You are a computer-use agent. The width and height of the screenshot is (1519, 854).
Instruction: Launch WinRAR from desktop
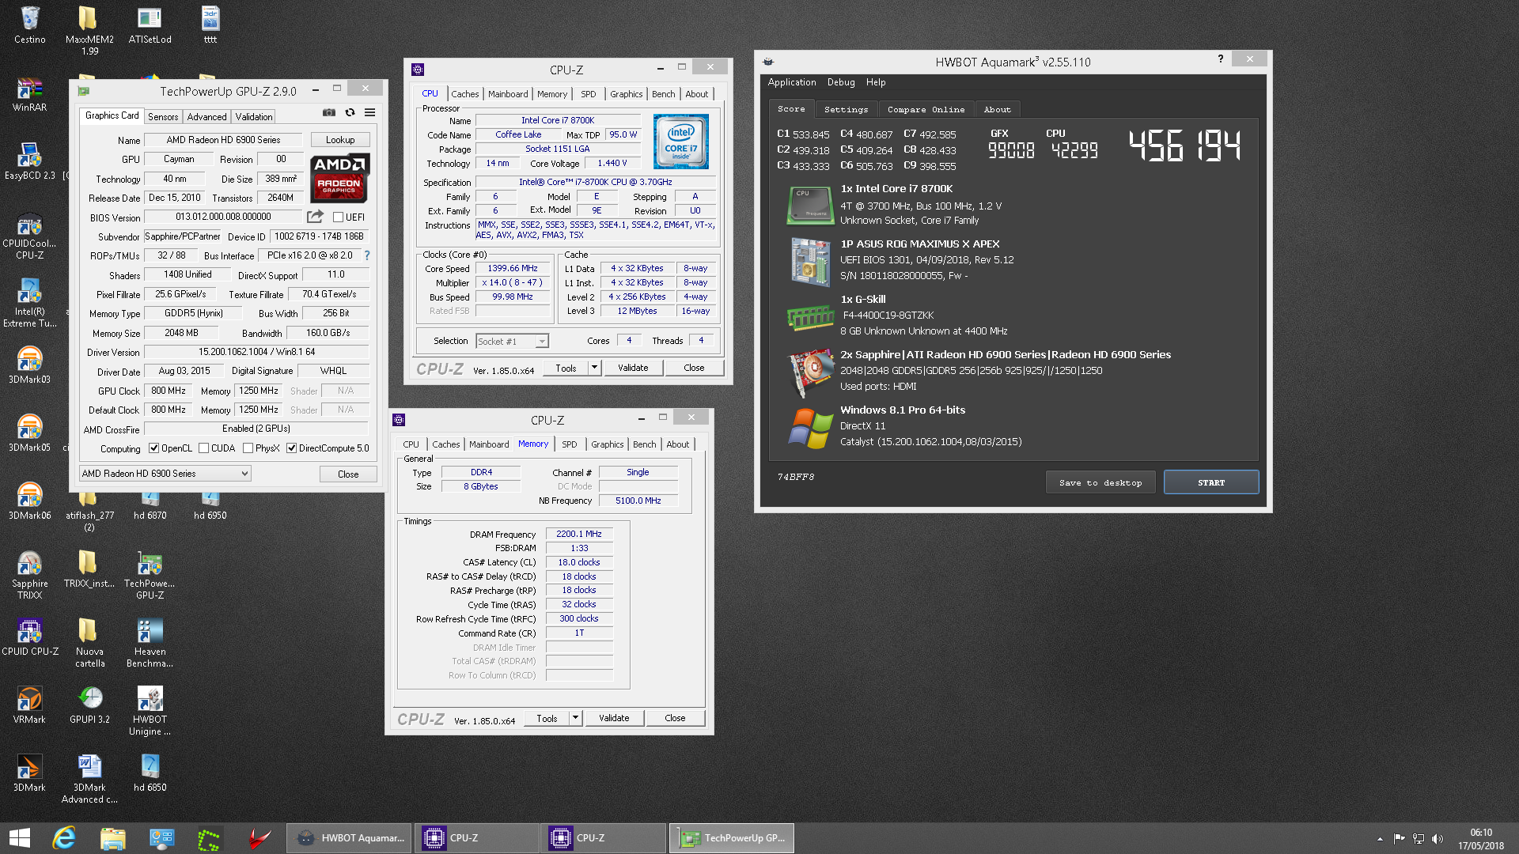pos(30,95)
